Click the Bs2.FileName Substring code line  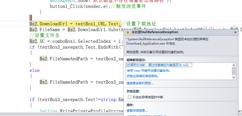pyautogui.click(x=77, y=30)
